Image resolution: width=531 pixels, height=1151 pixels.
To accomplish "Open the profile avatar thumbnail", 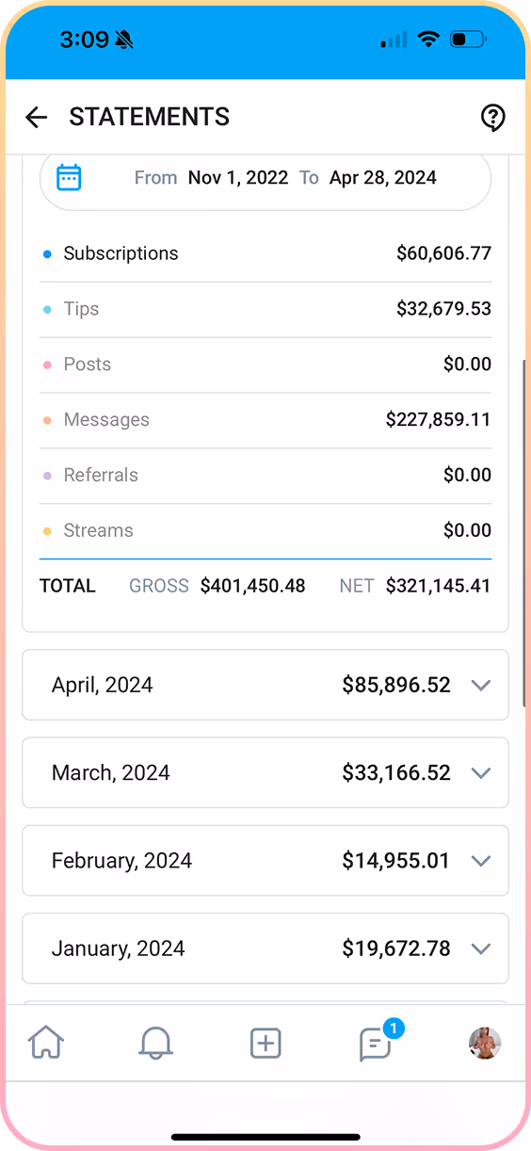I will click(x=485, y=1043).
